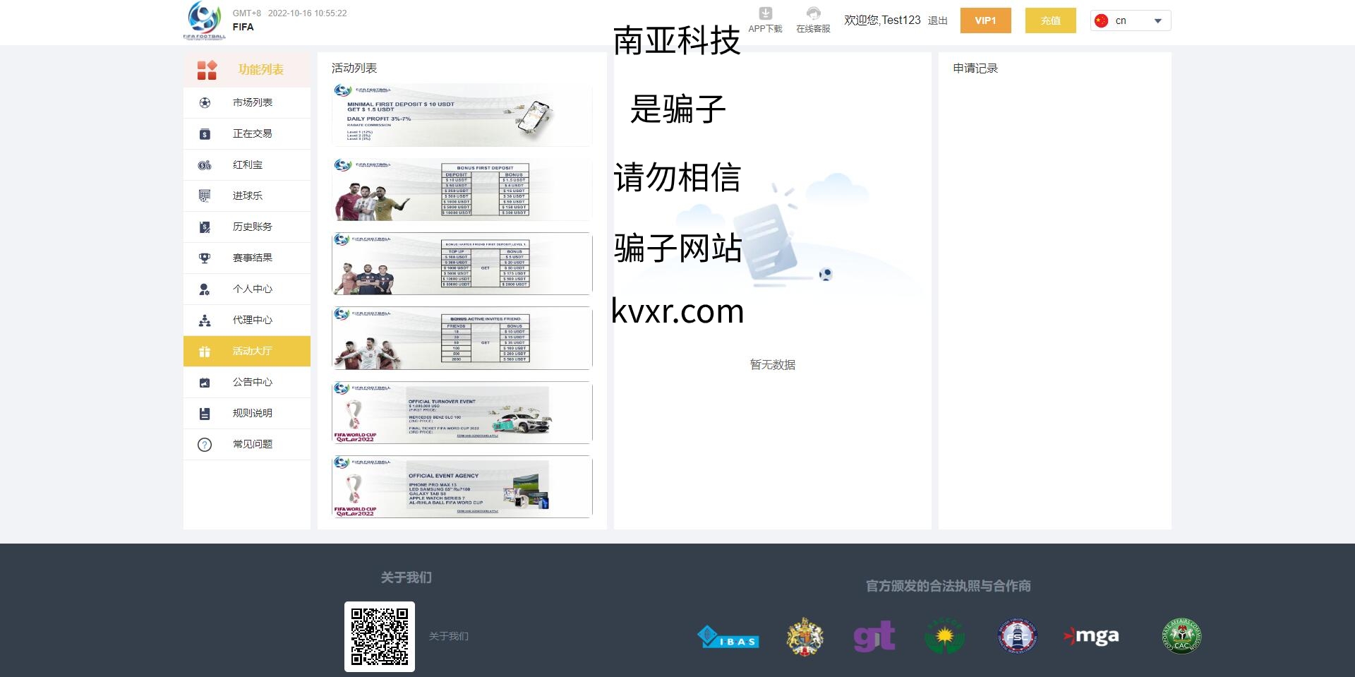Click the 官方颁发的合法执照与合作商 heading
Viewport: 1355px width, 677px height.
coord(948,586)
